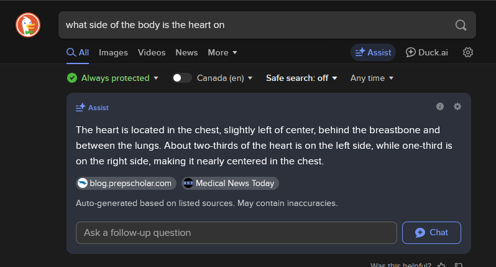Click the Chat button
The image size is (496, 267).
point(431,233)
